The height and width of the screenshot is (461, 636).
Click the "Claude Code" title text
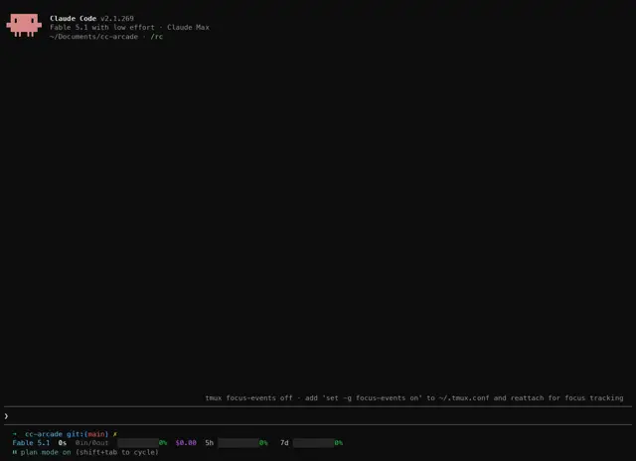tap(73, 18)
